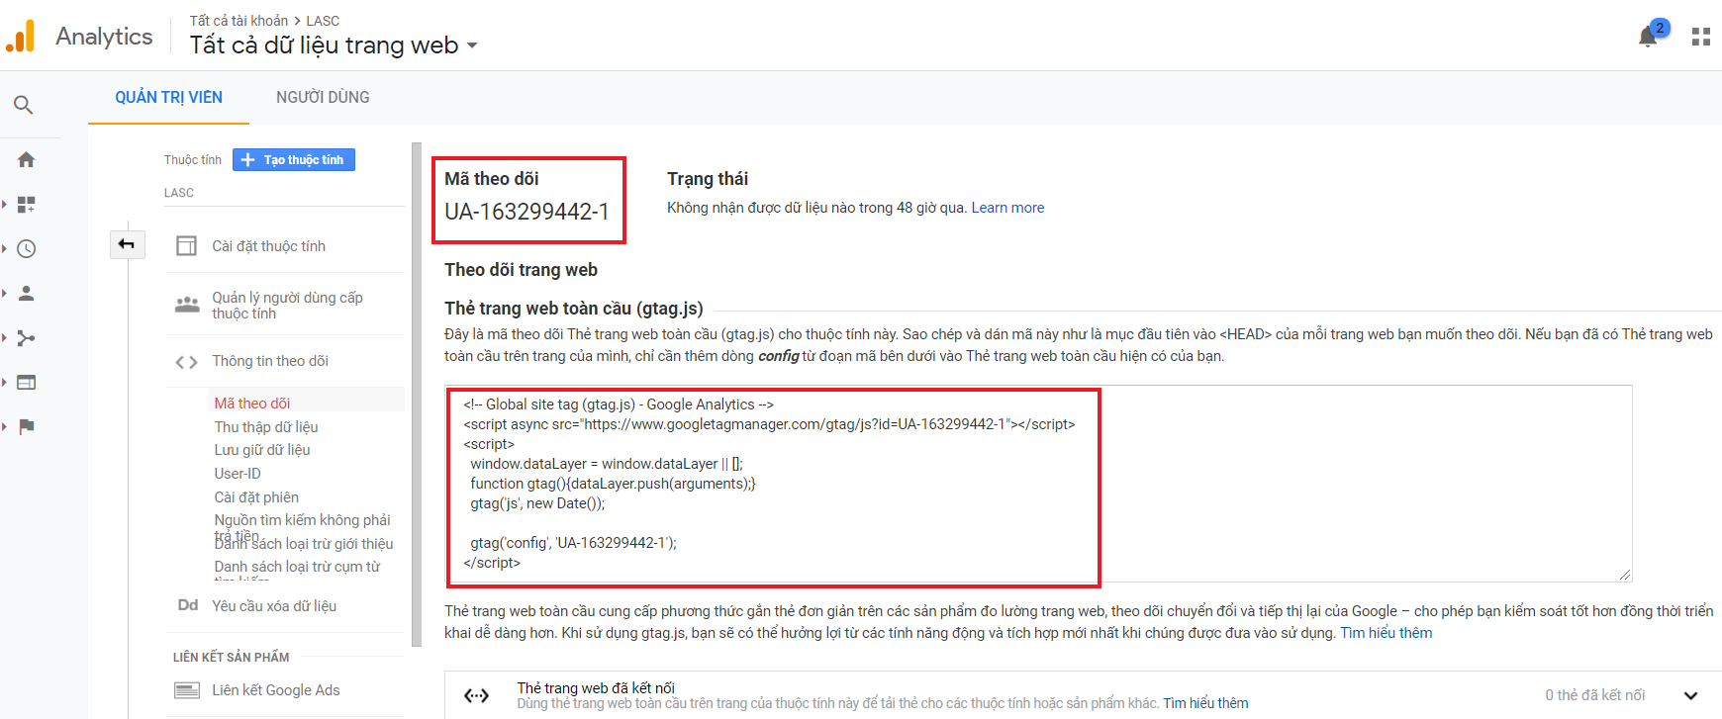
Task: Open Behavior window icon in sidebar
Action: 27,382
